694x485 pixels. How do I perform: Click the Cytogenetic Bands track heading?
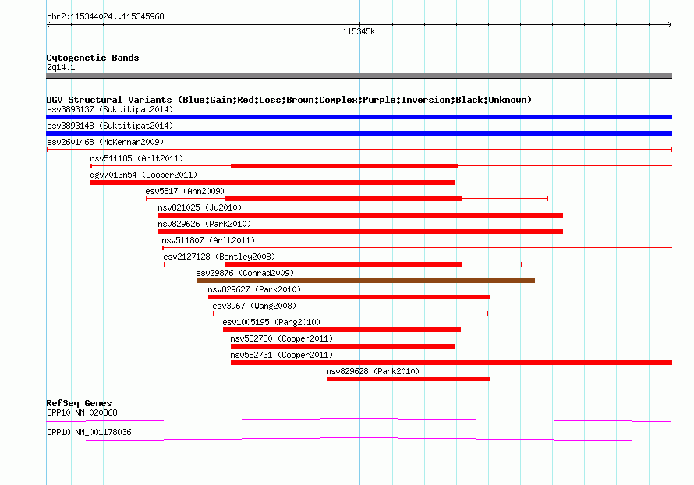[93, 58]
